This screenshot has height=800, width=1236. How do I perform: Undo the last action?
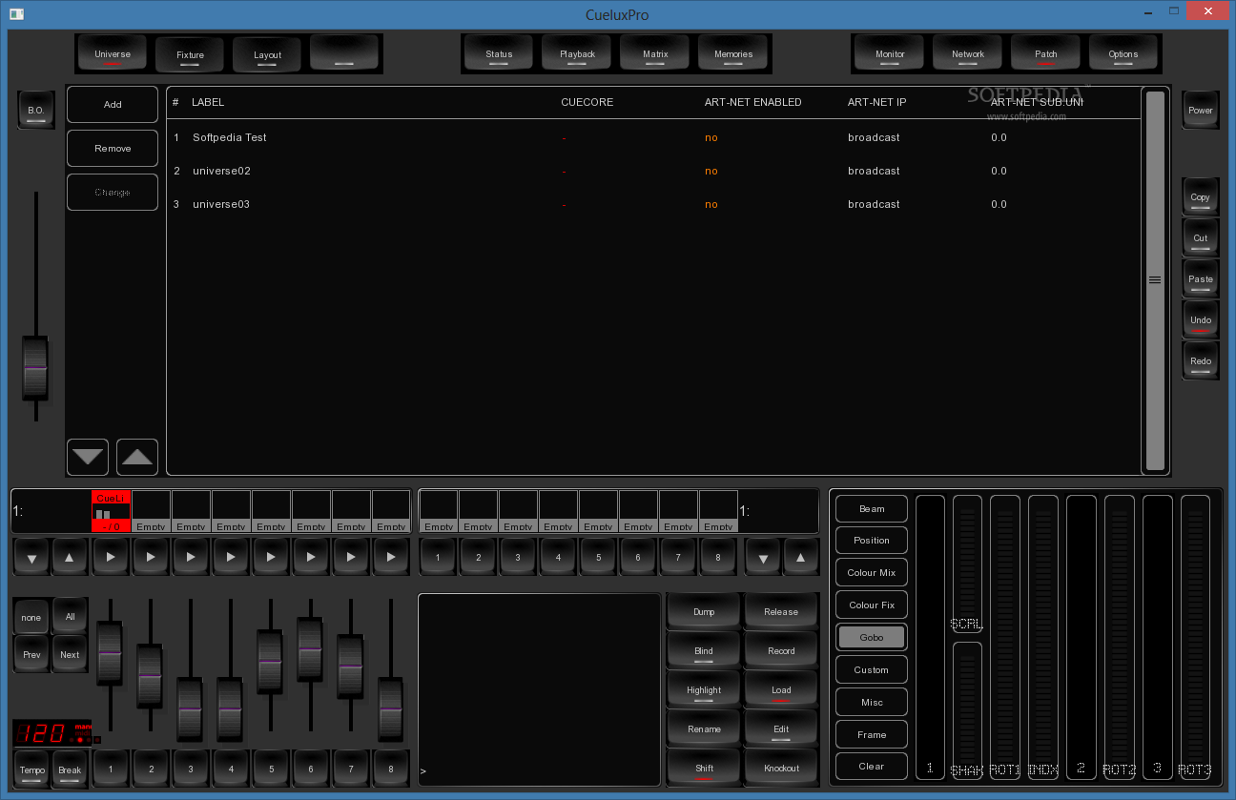pyautogui.click(x=1201, y=319)
